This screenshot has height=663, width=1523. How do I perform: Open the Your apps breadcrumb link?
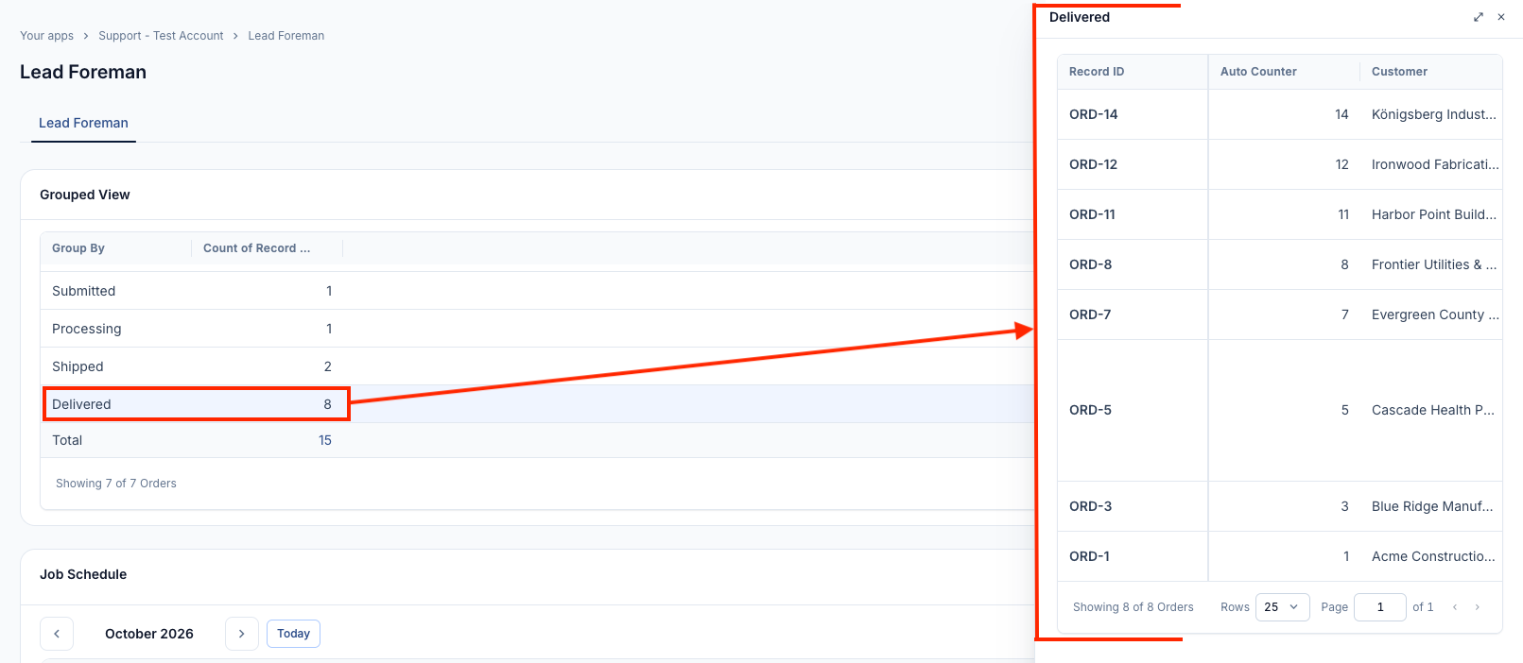[46, 36]
